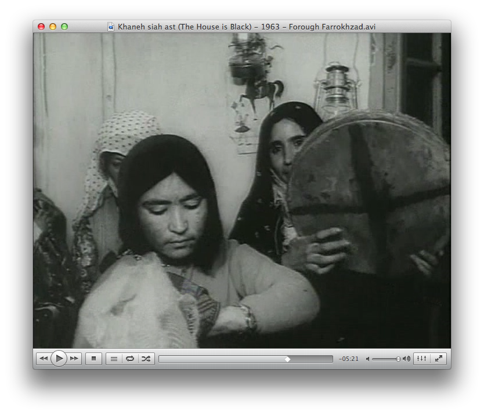Enter fullscreen mode
The image size is (484, 415).
pyautogui.click(x=438, y=359)
